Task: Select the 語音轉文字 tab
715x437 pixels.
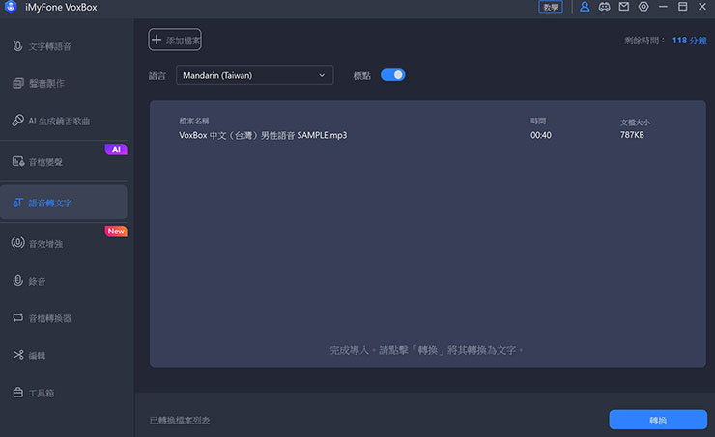Action: pyautogui.click(x=64, y=203)
